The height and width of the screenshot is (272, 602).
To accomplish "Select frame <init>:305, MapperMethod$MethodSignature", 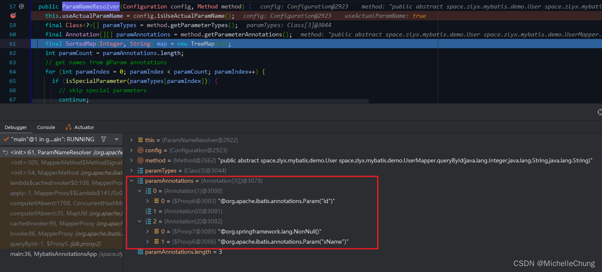I will coord(61,162).
